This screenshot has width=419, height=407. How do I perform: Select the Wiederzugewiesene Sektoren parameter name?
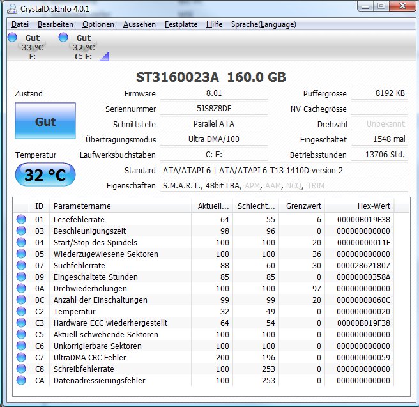[x=105, y=254]
